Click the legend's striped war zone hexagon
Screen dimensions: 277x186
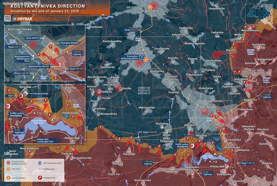8,169
